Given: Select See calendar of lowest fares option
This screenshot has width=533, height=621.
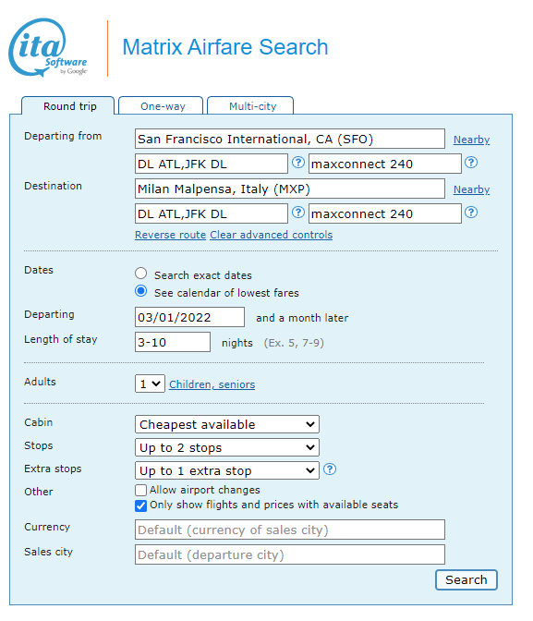Looking at the screenshot, I should [140, 291].
